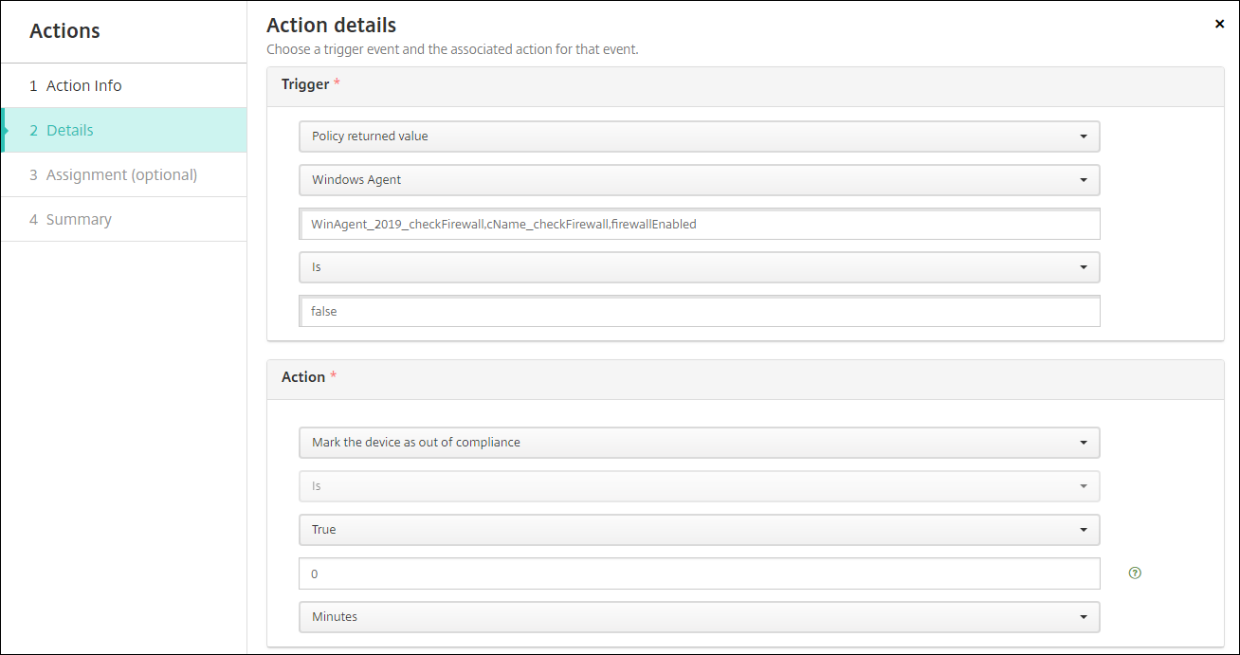
Task: Expand the 'Windows Agent' dropdown
Action: [699, 180]
